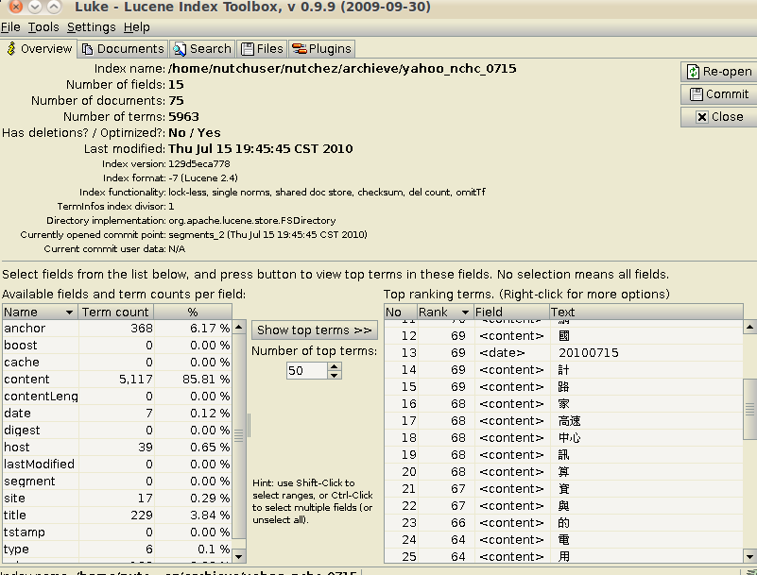Click the Commit button

tap(718, 94)
